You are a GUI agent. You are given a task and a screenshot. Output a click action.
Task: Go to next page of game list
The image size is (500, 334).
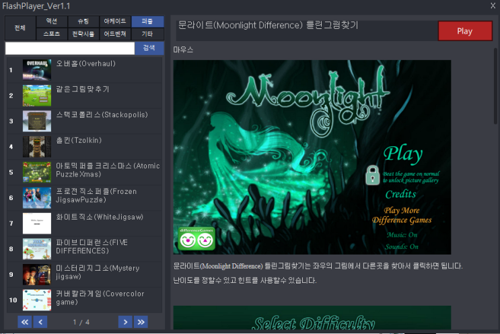[x=125, y=322]
